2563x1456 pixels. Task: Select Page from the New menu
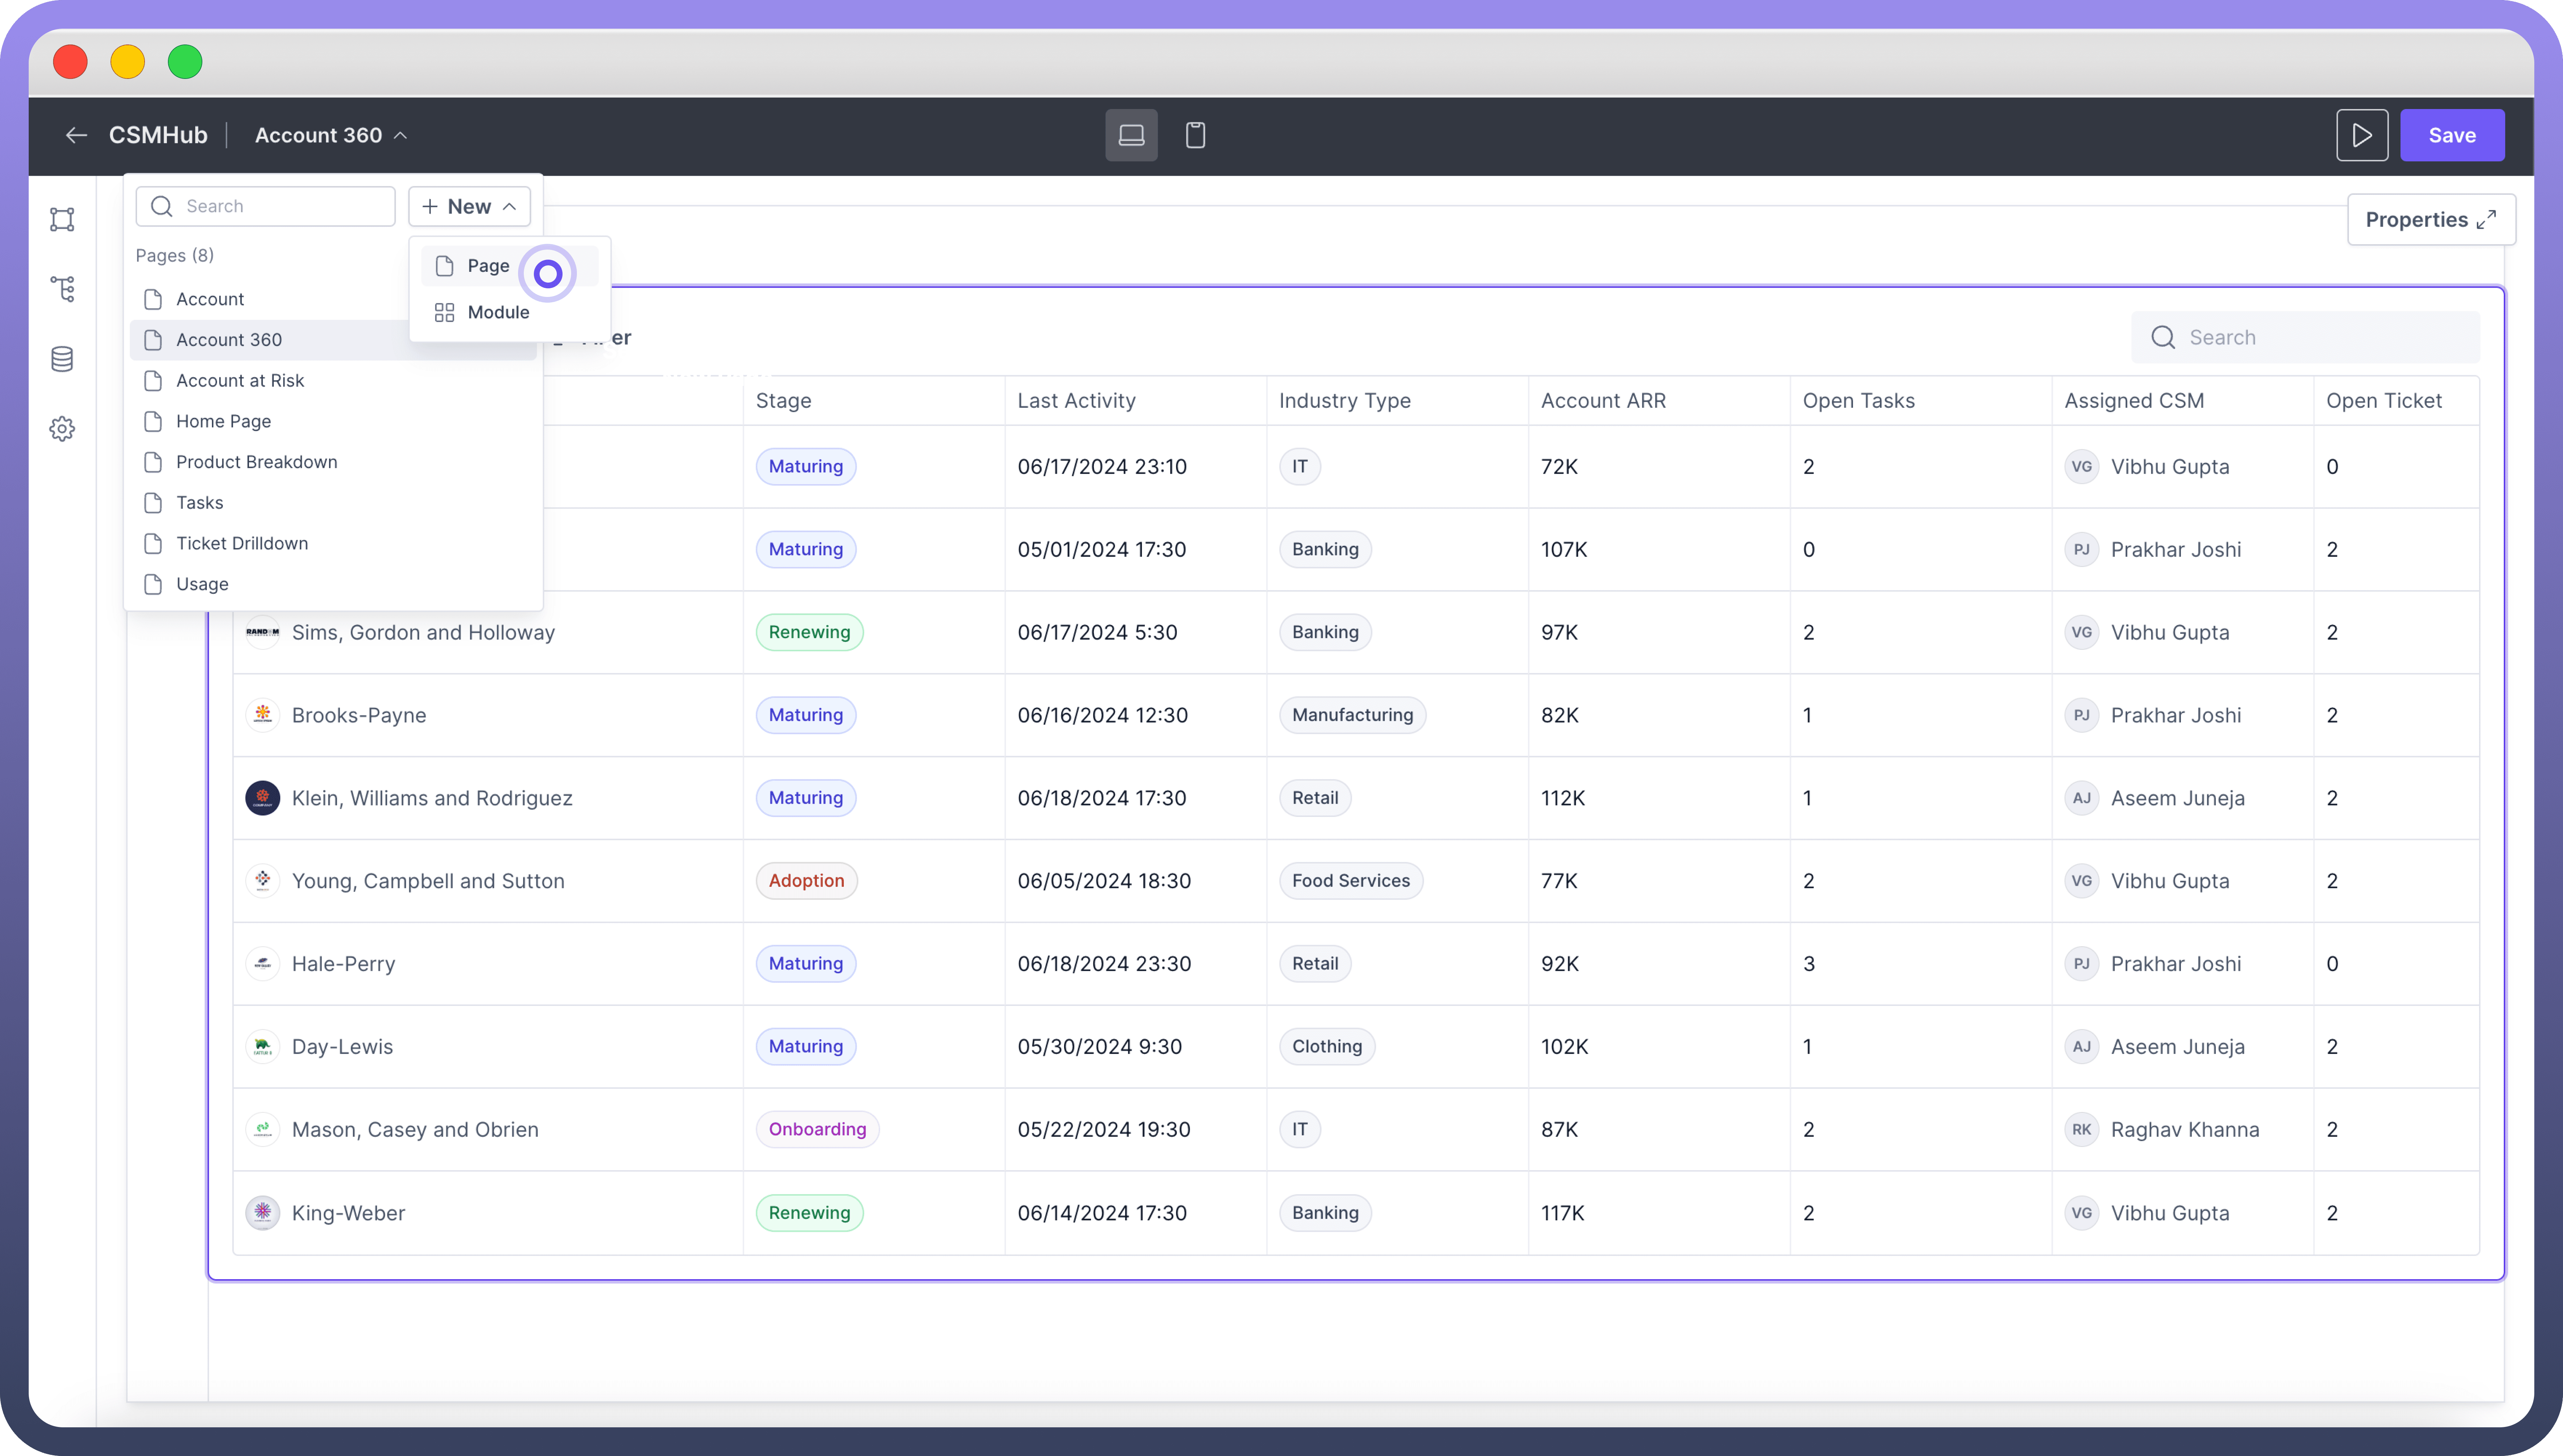(488, 266)
